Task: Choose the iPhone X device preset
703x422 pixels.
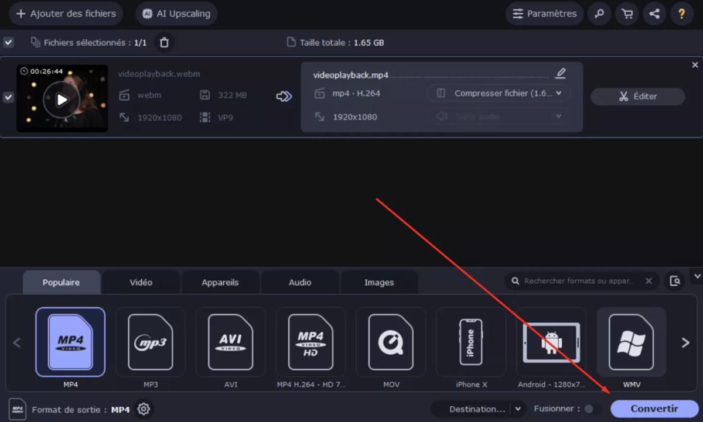Action: 471,342
